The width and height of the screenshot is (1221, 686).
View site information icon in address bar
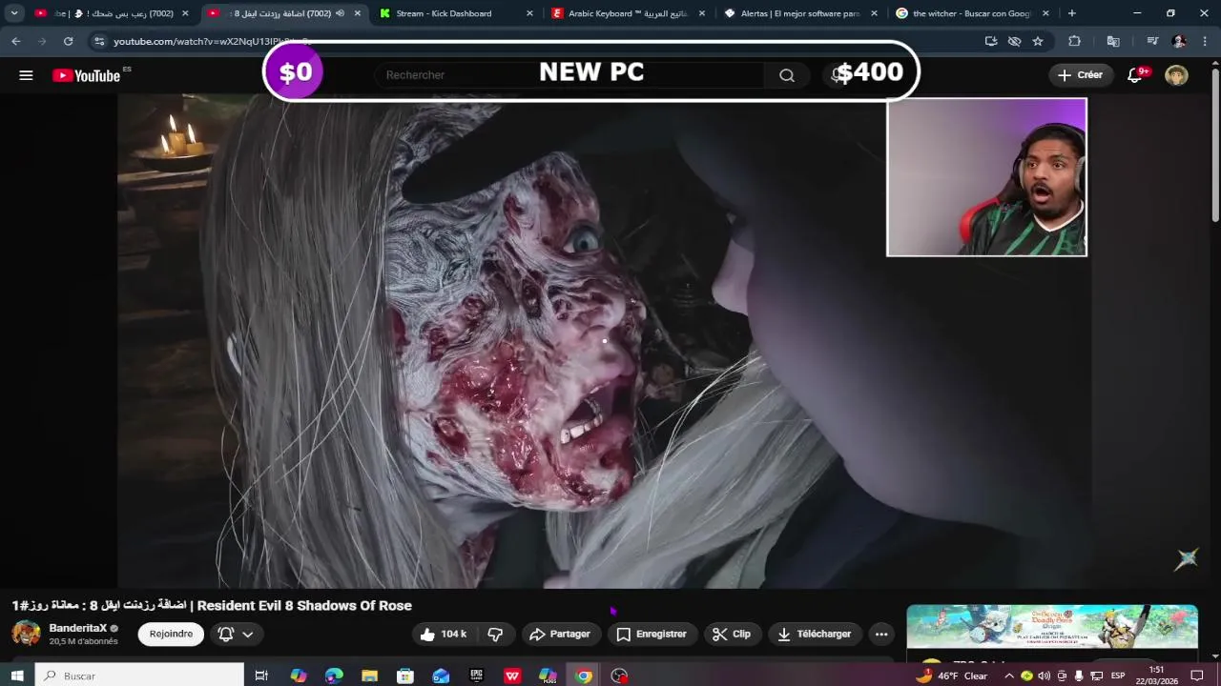(99, 41)
